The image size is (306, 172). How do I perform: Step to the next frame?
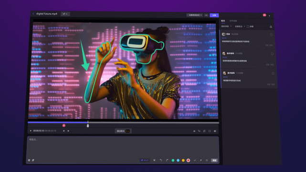(x=68, y=131)
